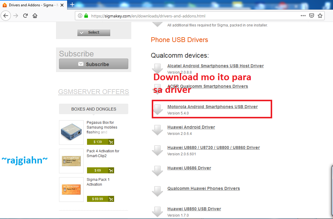Open Qualcomm Huawei Phones Drivers link
The height and width of the screenshot is (219, 333).
[204, 188]
